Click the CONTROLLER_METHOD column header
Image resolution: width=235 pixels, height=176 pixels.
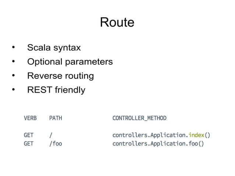140,118
